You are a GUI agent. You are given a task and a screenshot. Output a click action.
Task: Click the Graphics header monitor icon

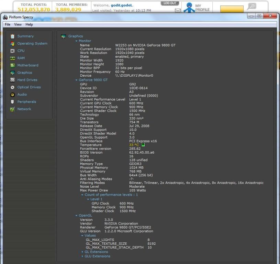(x=64, y=36)
